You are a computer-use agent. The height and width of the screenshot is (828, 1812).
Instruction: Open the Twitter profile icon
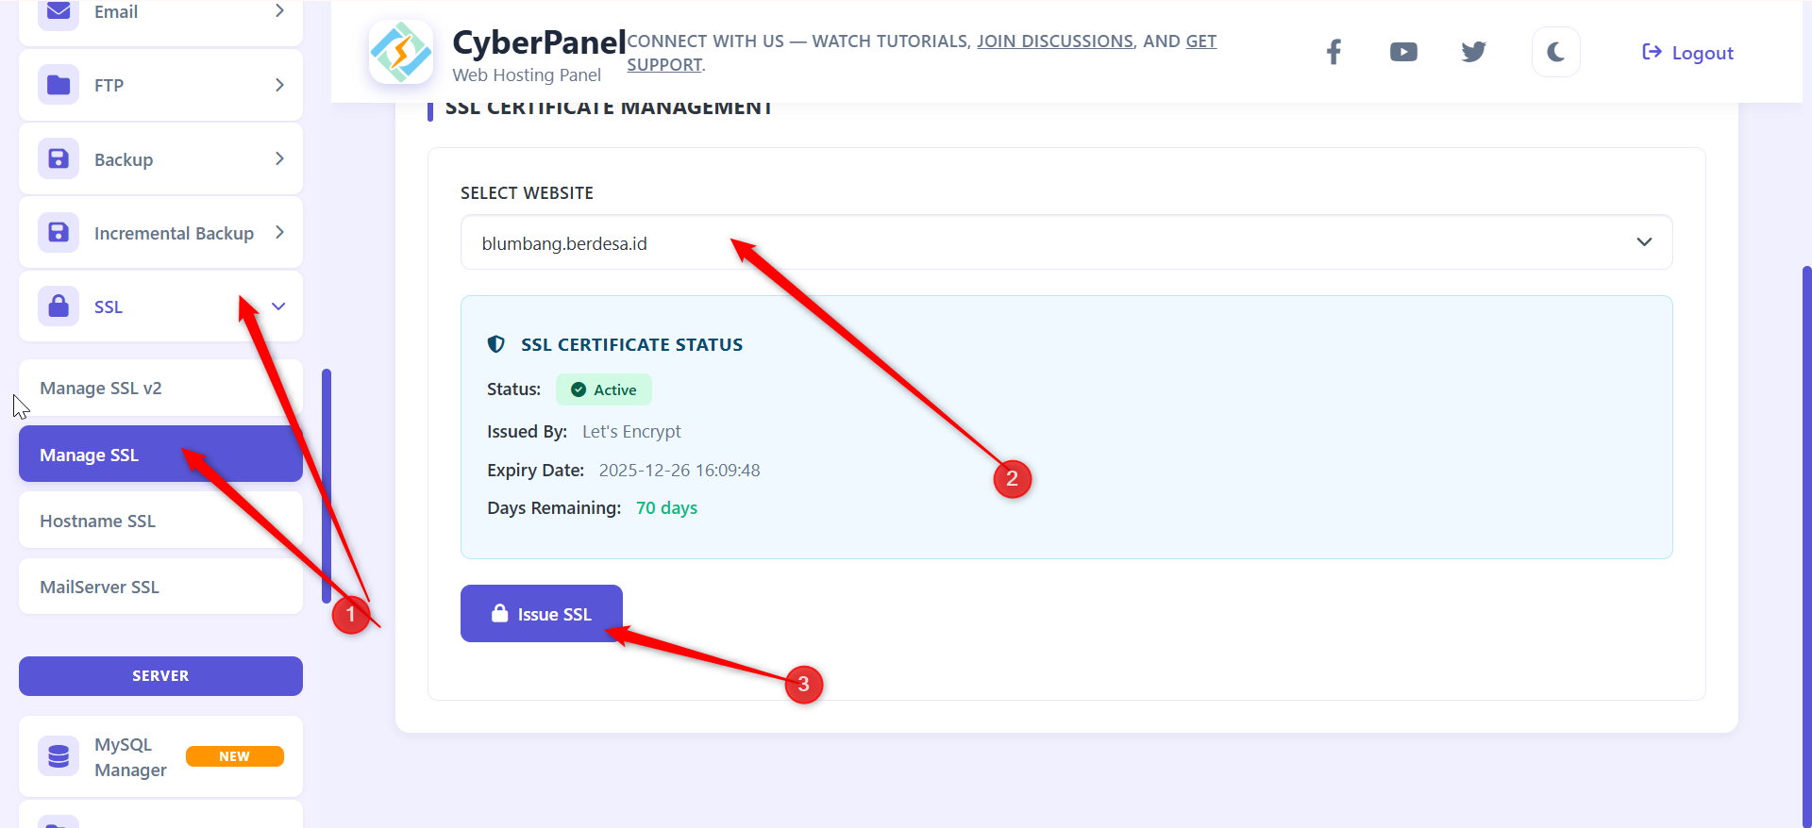click(1473, 52)
